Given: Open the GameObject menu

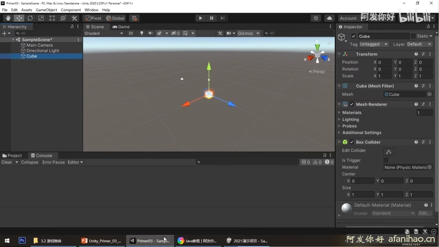Looking at the screenshot, I should 46,10.
